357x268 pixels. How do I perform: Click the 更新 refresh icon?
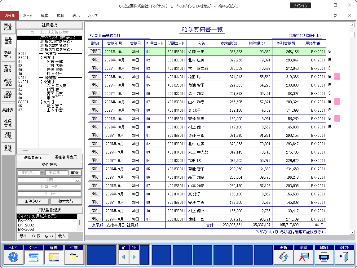pos(284,257)
